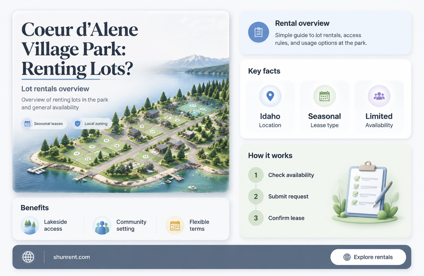
Task: Click the green calendar icon above Seasonal
Action: point(325,96)
